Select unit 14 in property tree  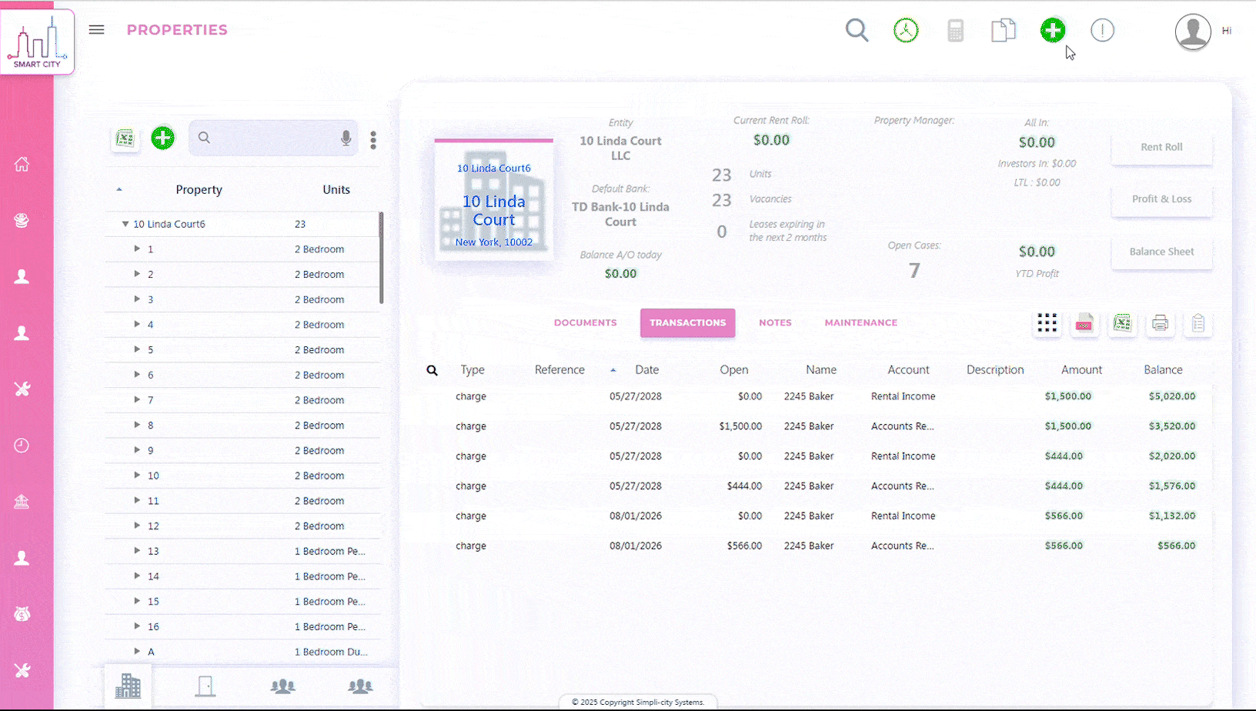coord(242,576)
